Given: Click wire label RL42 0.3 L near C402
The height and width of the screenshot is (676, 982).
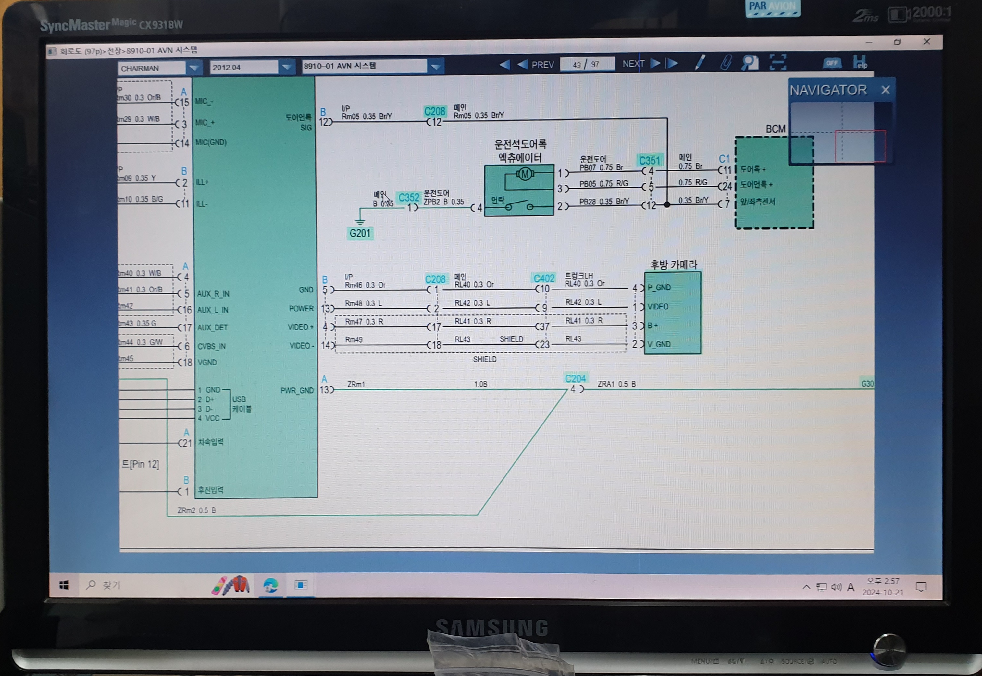Looking at the screenshot, I should click(583, 302).
